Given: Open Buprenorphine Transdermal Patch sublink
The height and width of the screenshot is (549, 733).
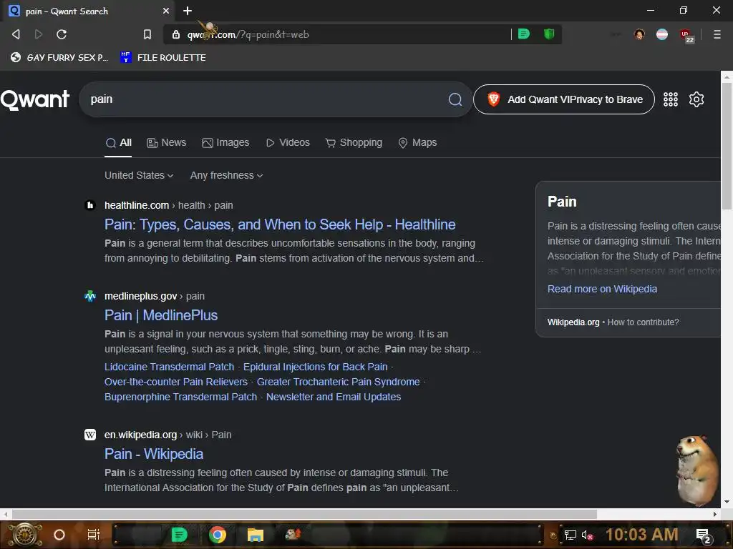Looking at the screenshot, I should [180, 397].
